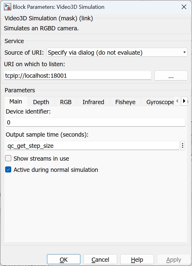Select the Main tab

click(15, 102)
